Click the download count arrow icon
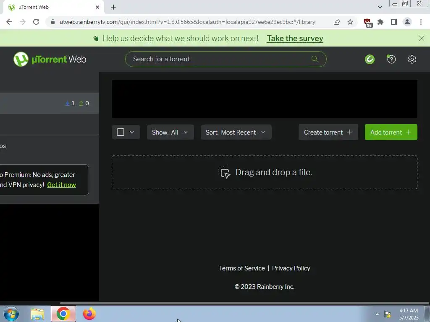 click(x=68, y=103)
